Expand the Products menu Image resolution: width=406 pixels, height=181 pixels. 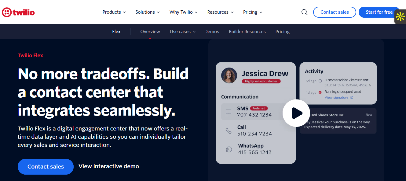tap(114, 12)
